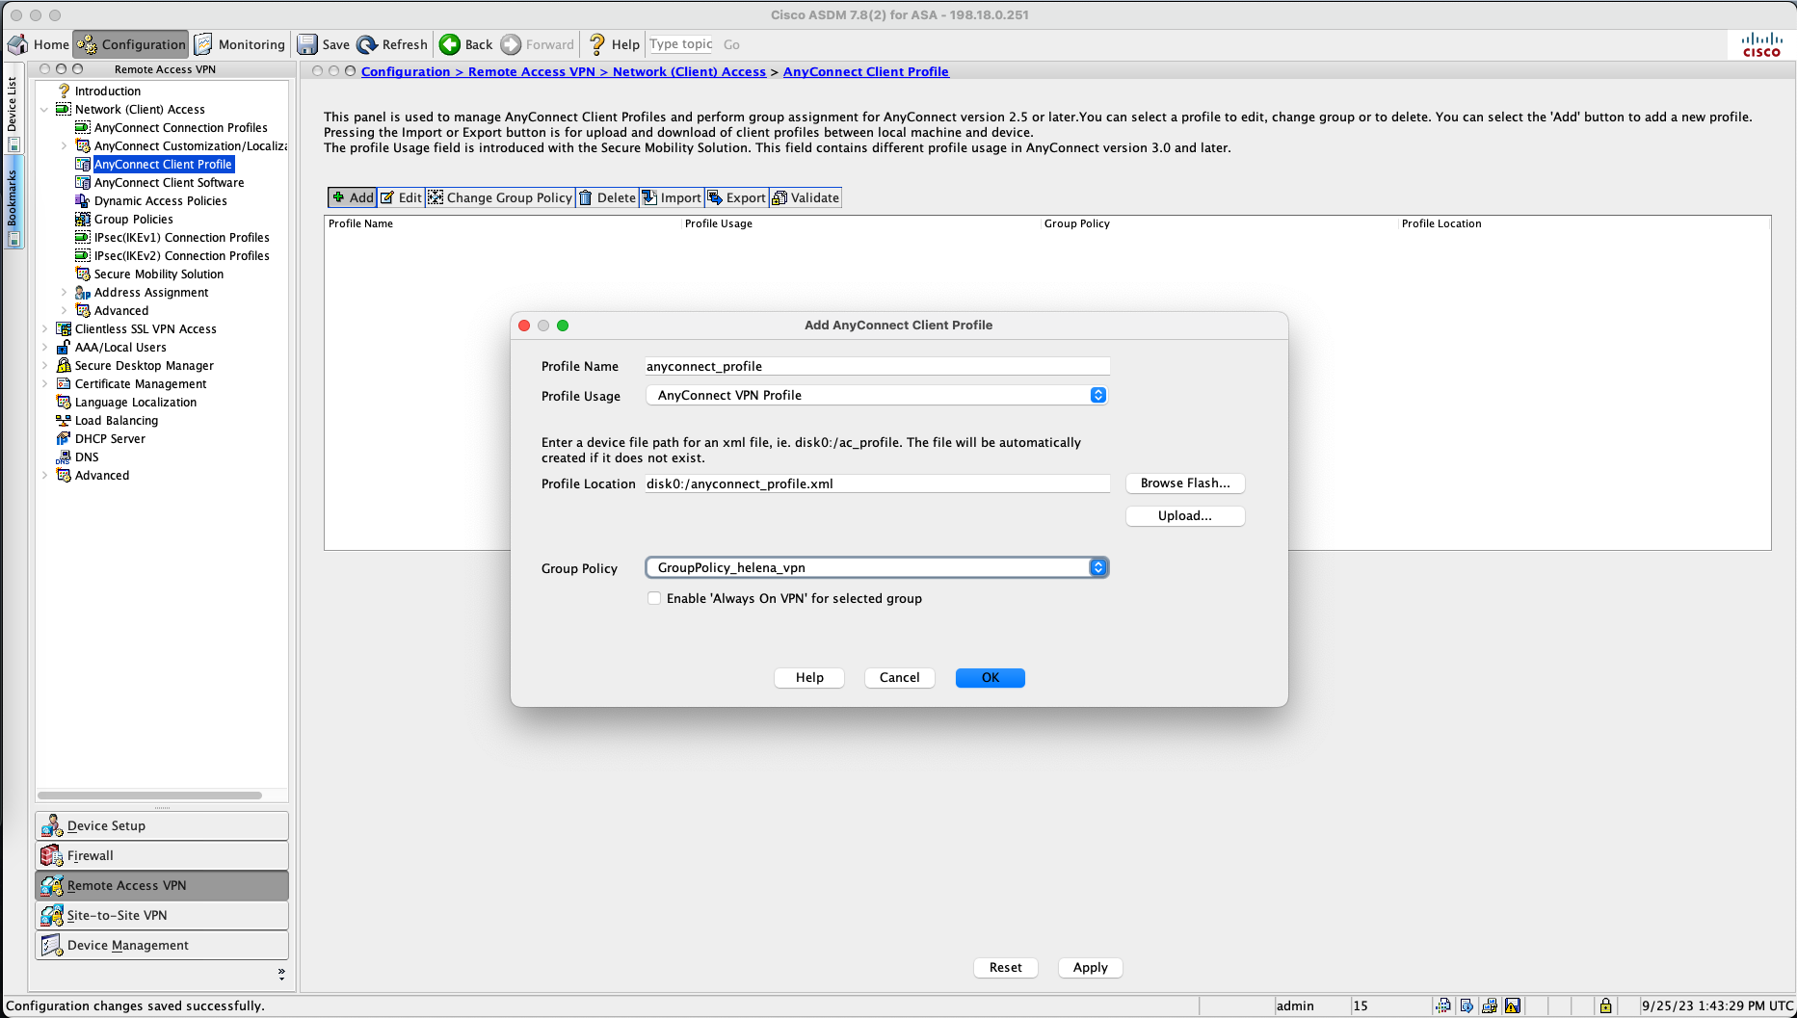Open the Monitoring view icon

203,44
